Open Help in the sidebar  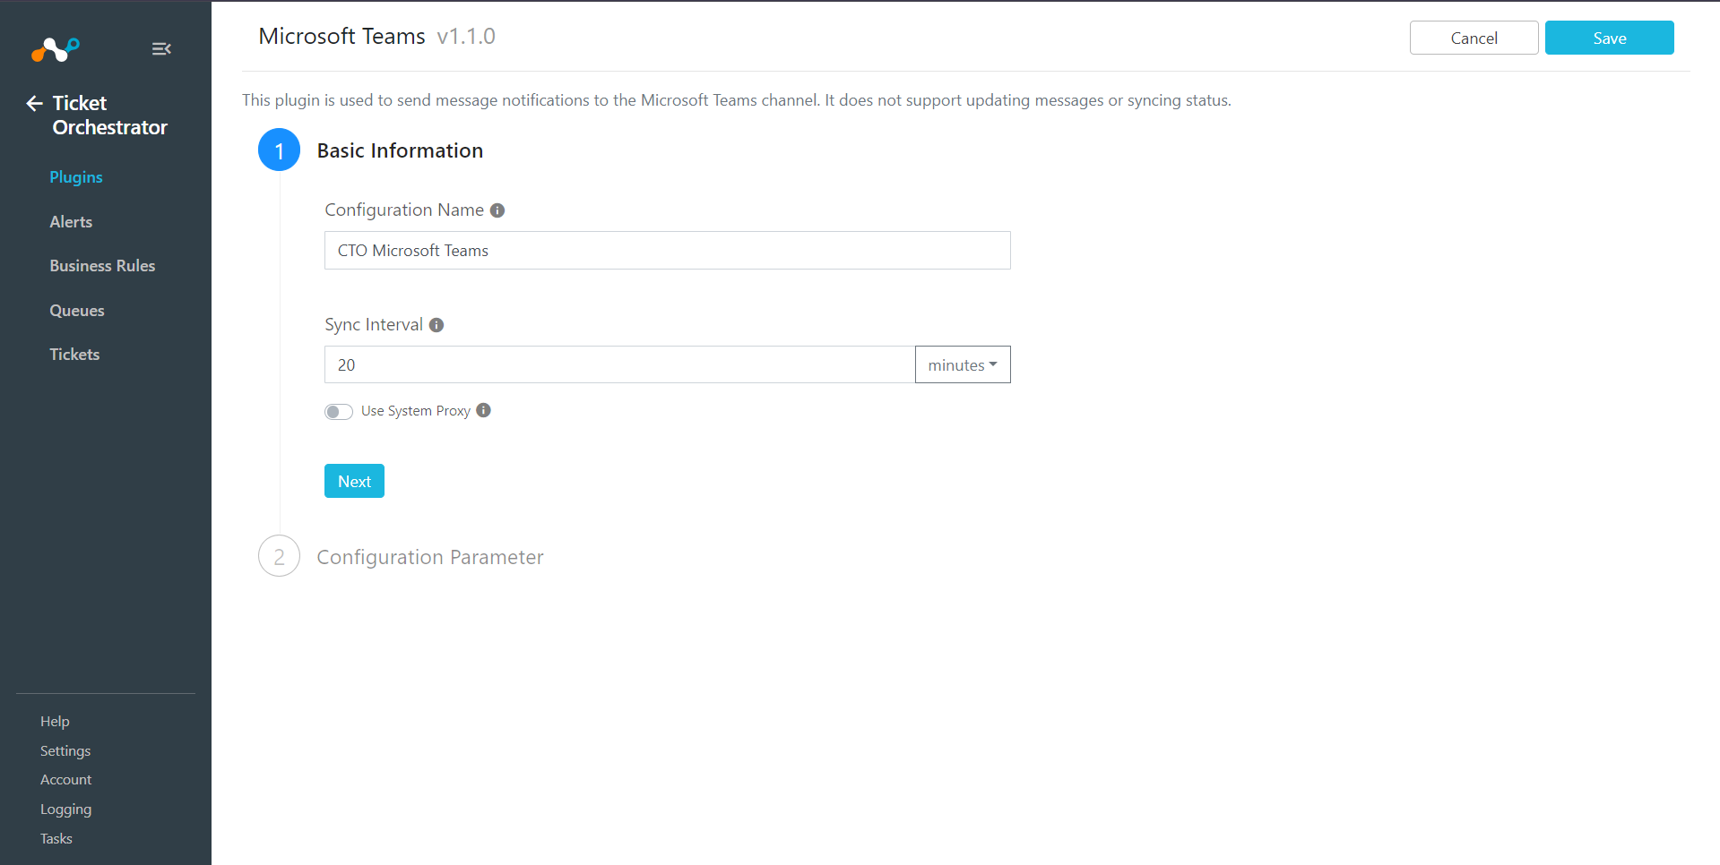pos(55,722)
